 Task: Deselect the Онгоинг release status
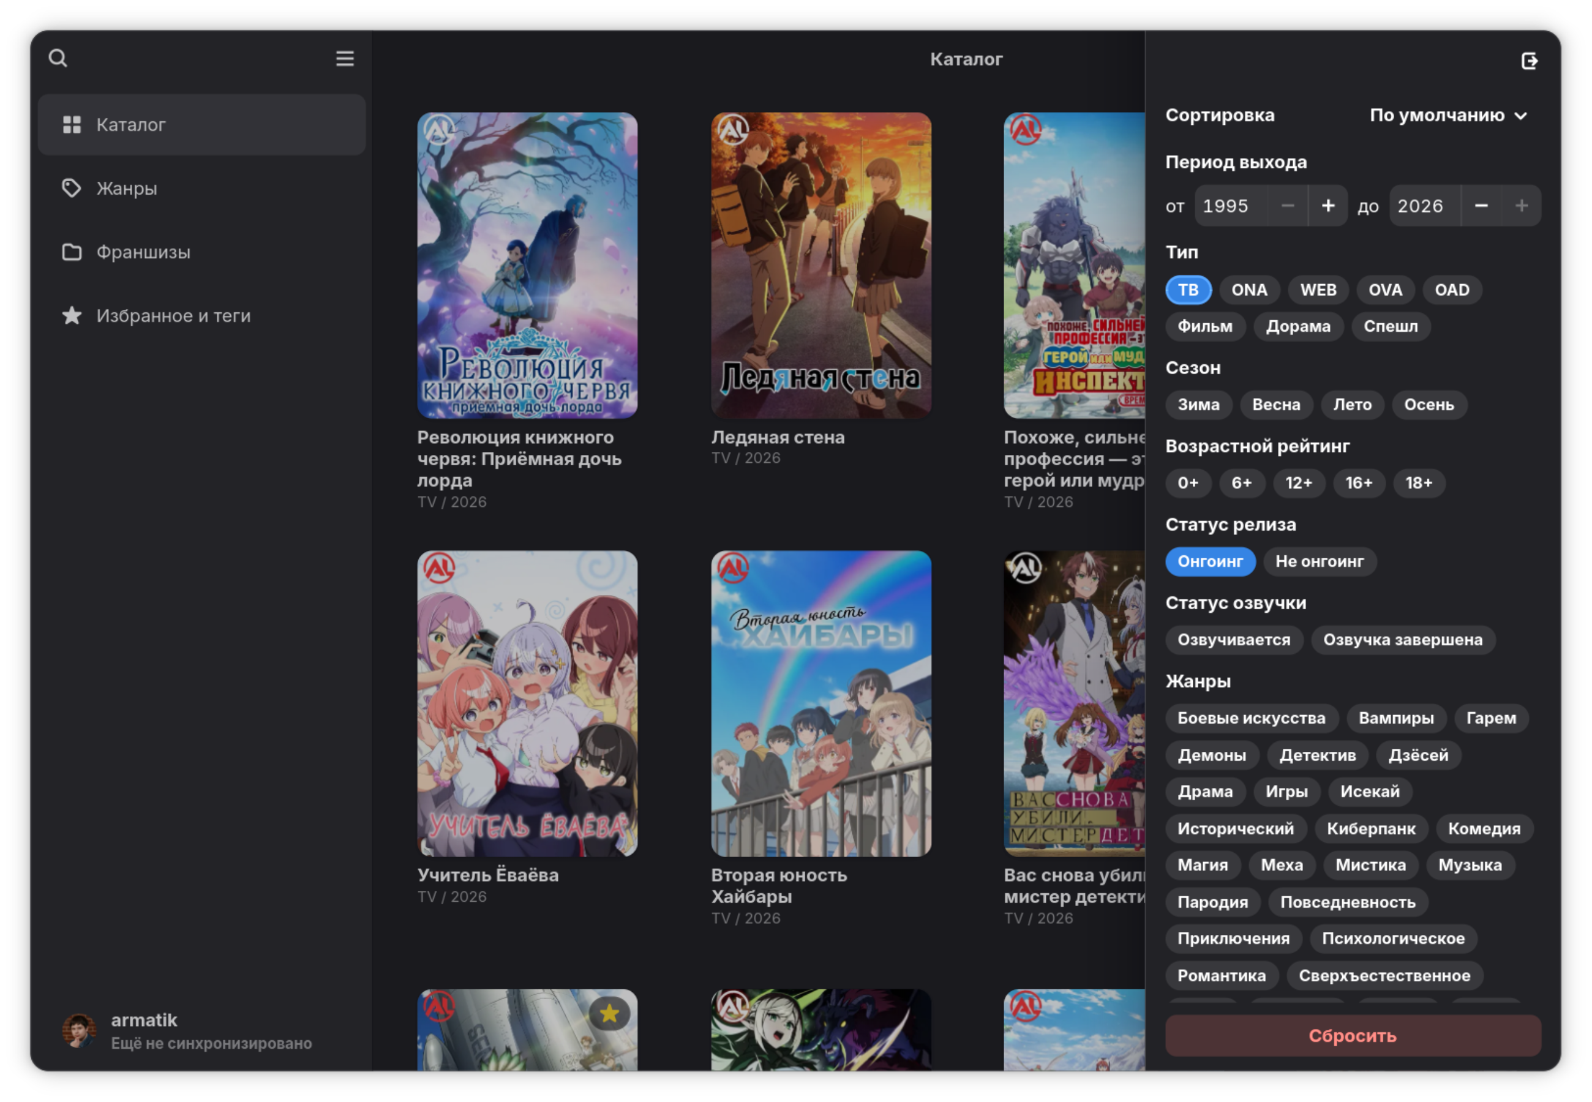pos(1210,561)
